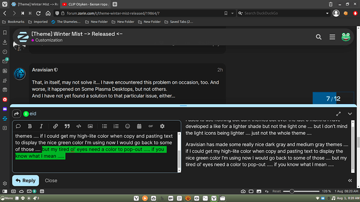
Task: Open the Contacts panel in sidebar
Action: coord(5,80)
